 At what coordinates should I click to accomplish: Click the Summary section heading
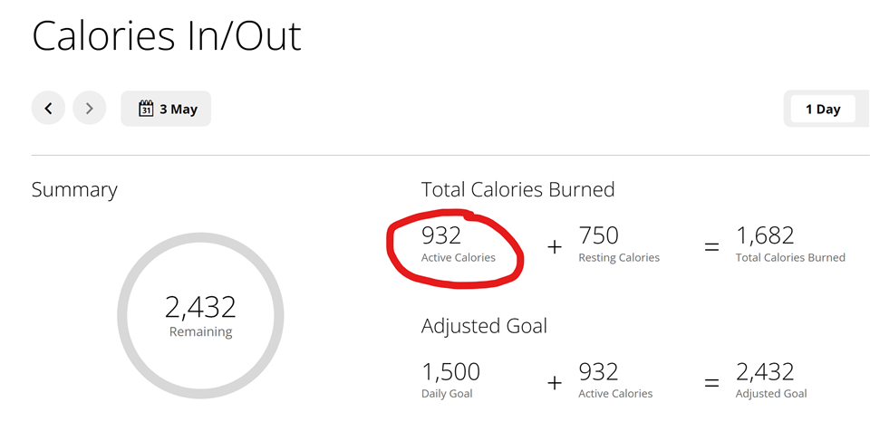tap(74, 190)
